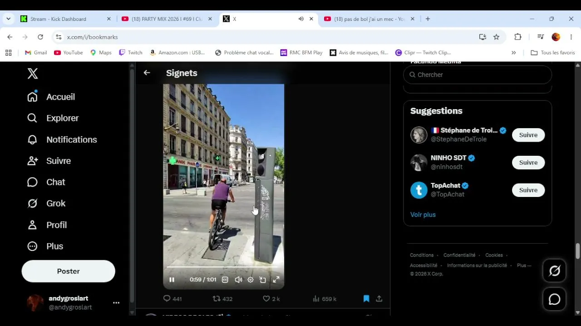This screenshot has height=326, width=581.
Task: Click the browser back arrow
Action: tap(10, 37)
